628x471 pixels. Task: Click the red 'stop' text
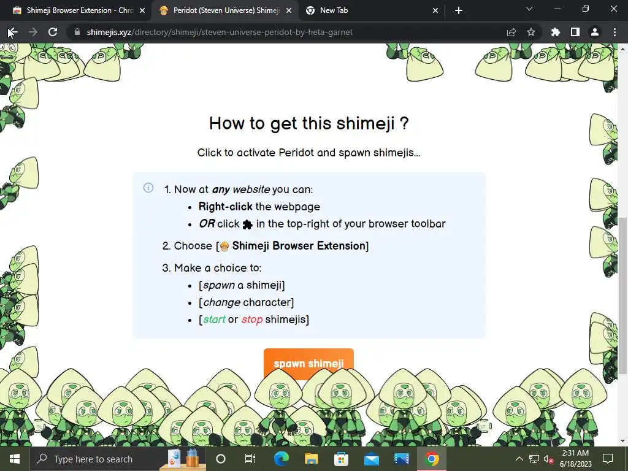[x=252, y=319]
